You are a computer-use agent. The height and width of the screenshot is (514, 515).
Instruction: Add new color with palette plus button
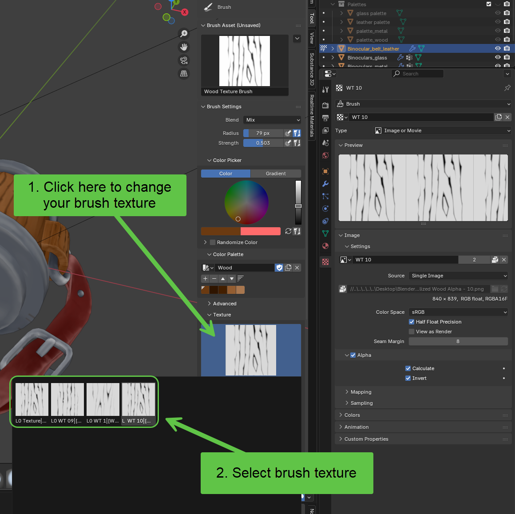coord(205,279)
